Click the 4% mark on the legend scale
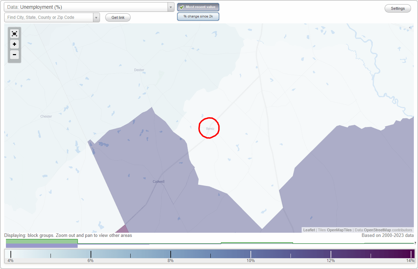Screen dimensions: 418x269 pos(11,261)
